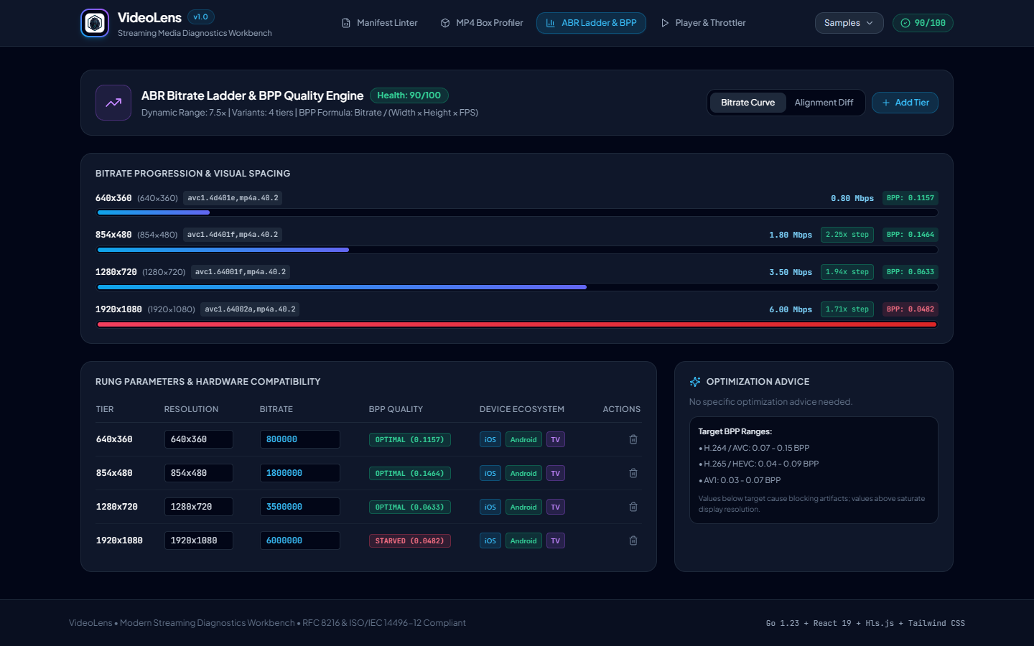
Task: Click the v1.0 version badge
Action: (201, 17)
